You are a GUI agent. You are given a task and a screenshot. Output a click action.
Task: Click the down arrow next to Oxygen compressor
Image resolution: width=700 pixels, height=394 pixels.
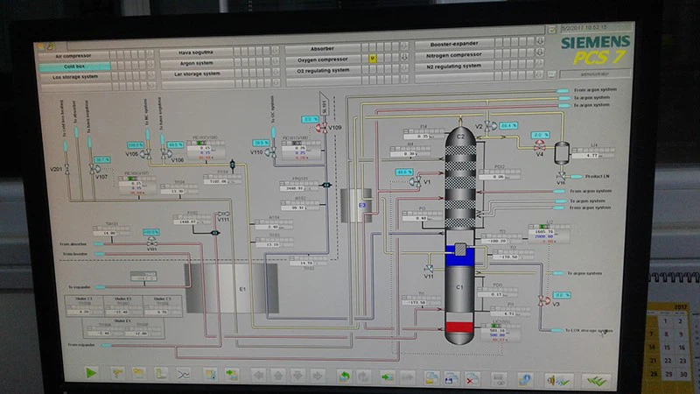pos(404,57)
